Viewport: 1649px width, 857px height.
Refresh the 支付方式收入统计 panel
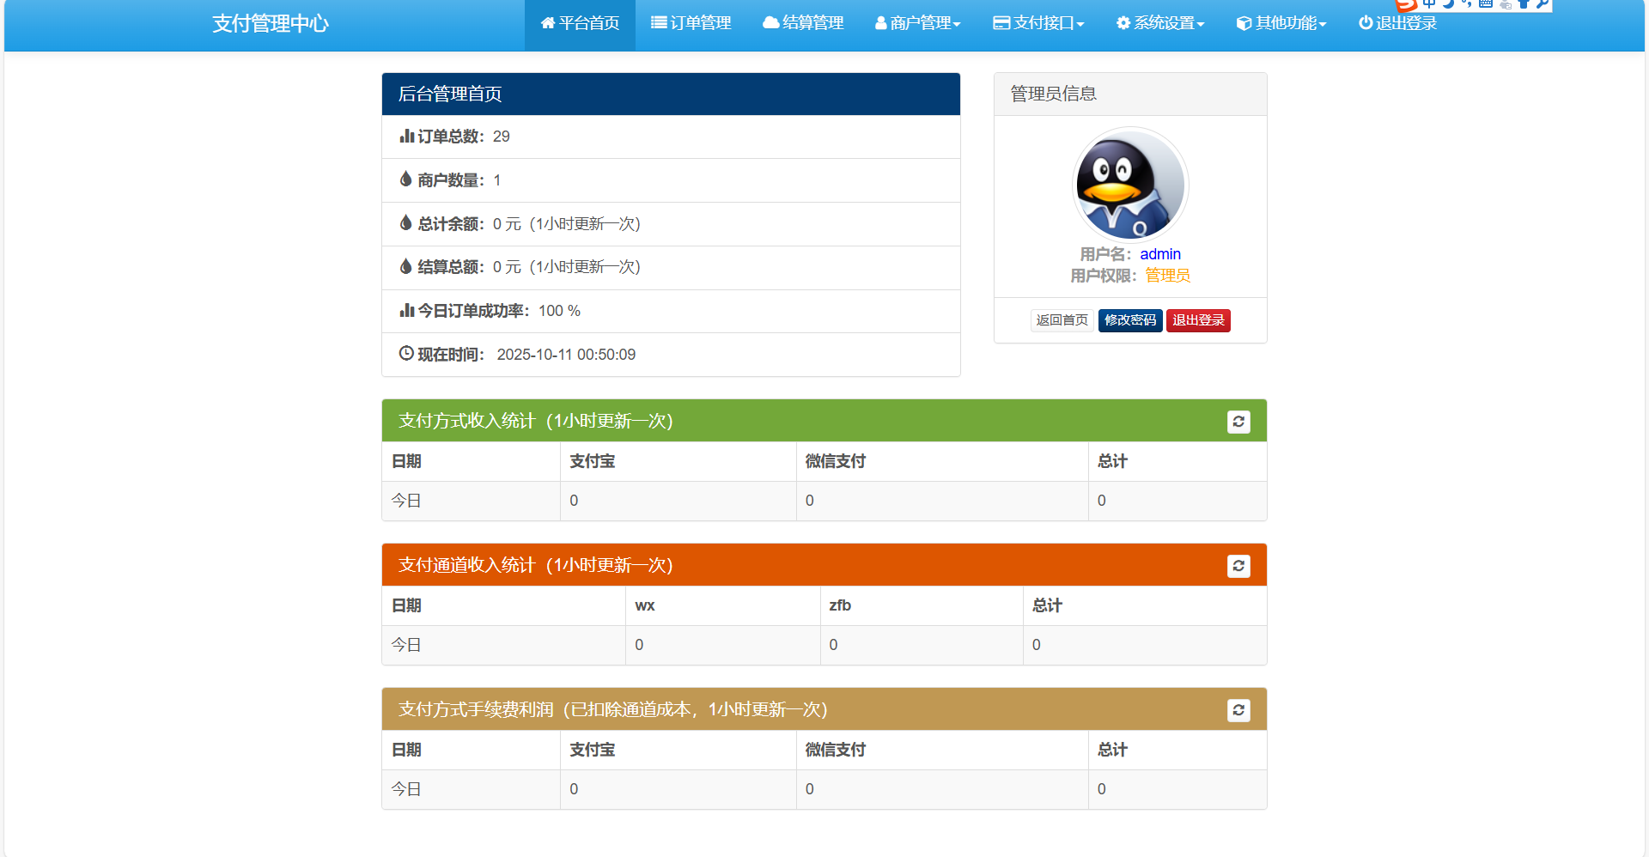click(1238, 422)
